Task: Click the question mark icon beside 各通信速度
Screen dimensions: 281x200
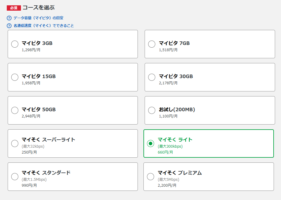Action: click(9, 26)
